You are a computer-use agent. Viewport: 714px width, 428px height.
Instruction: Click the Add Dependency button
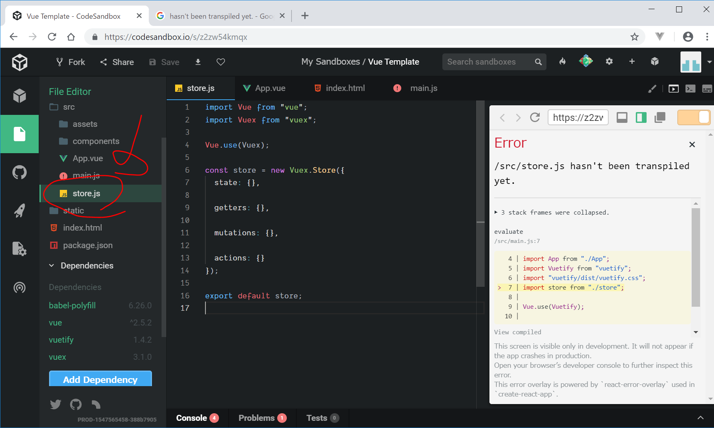coord(100,379)
